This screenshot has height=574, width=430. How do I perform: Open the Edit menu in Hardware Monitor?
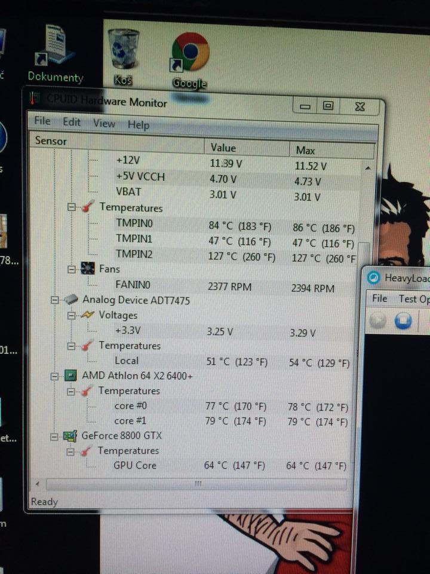(72, 121)
